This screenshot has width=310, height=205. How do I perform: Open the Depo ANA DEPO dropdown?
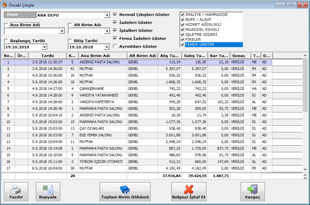click(107, 15)
